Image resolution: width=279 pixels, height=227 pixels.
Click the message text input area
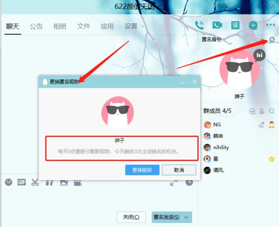point(100,198)
